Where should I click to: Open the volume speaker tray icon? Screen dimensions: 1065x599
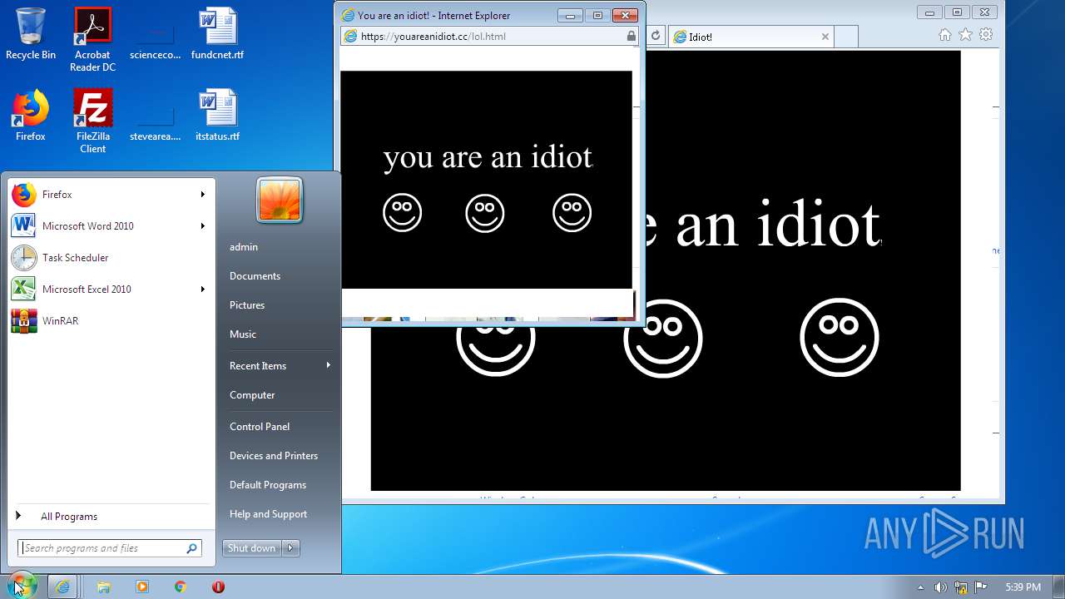[940, 587]
